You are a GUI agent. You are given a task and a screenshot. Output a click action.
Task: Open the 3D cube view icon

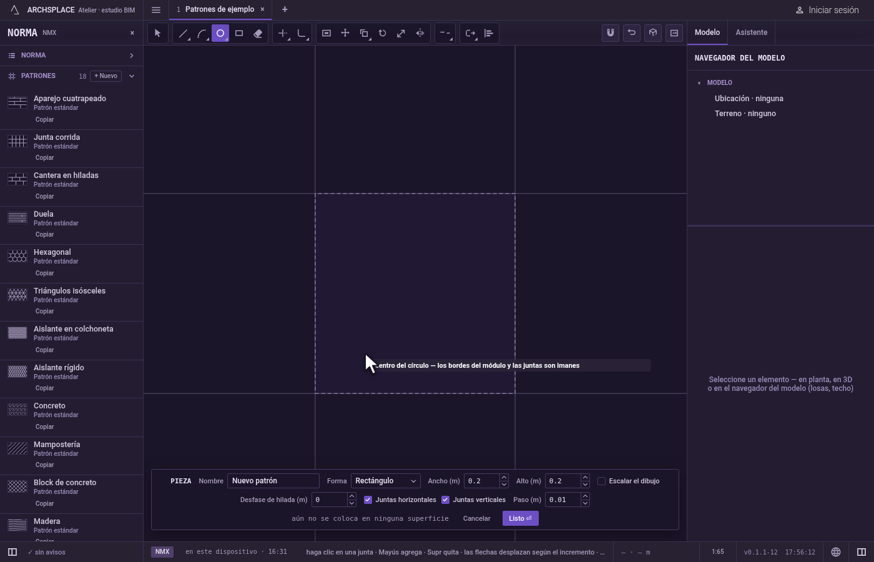pyautogui.click(x=653, y=33)
